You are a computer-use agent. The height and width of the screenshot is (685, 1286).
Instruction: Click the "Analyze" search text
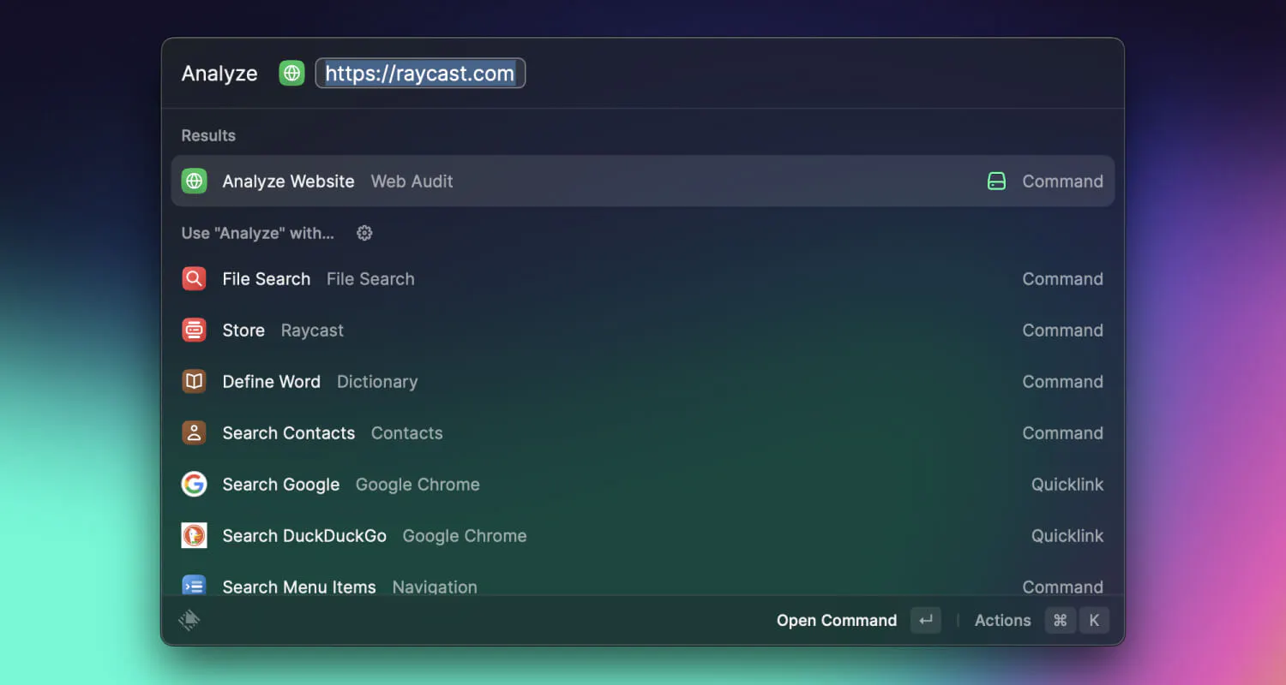coord(219,74)
